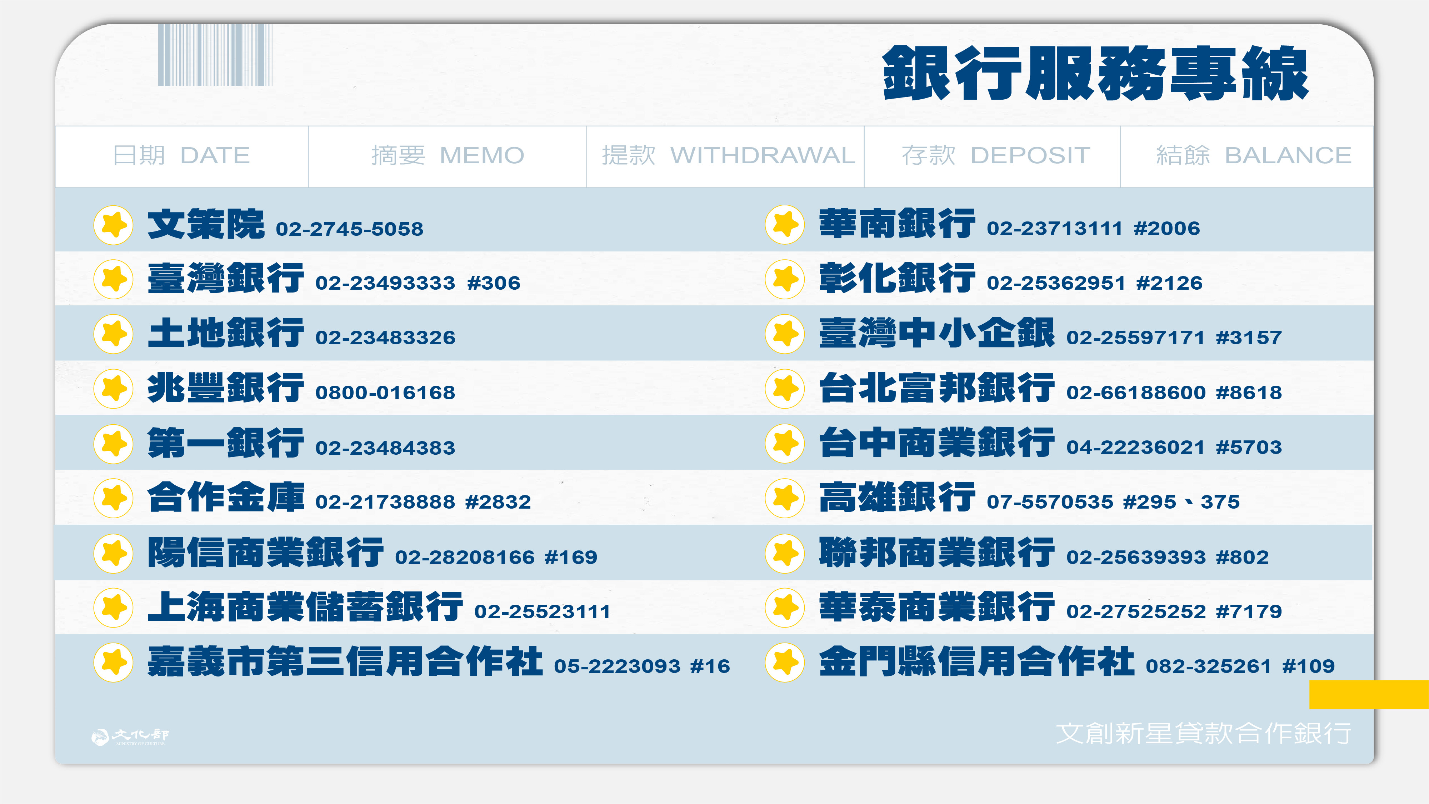Click the star icon beside 台中商業銀行

pos(785,443)
